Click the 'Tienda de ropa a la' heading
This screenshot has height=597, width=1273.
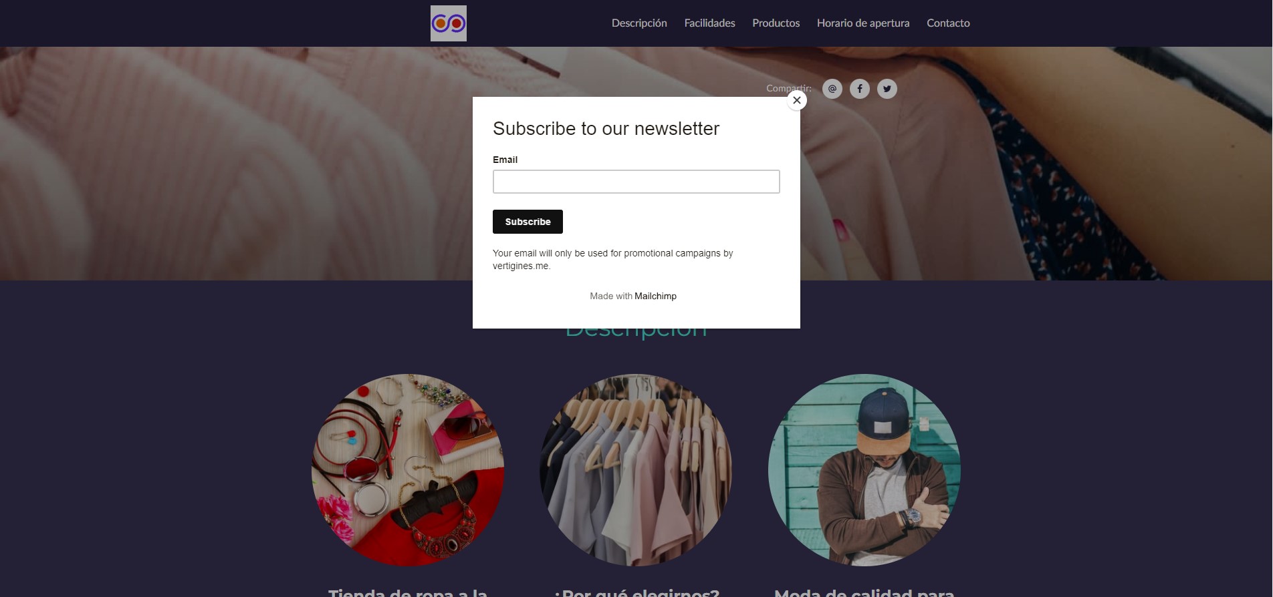click(407, 592)
